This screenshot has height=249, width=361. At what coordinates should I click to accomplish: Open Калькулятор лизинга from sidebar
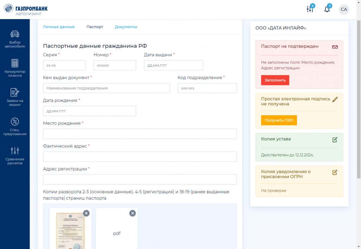pos(15,68)
